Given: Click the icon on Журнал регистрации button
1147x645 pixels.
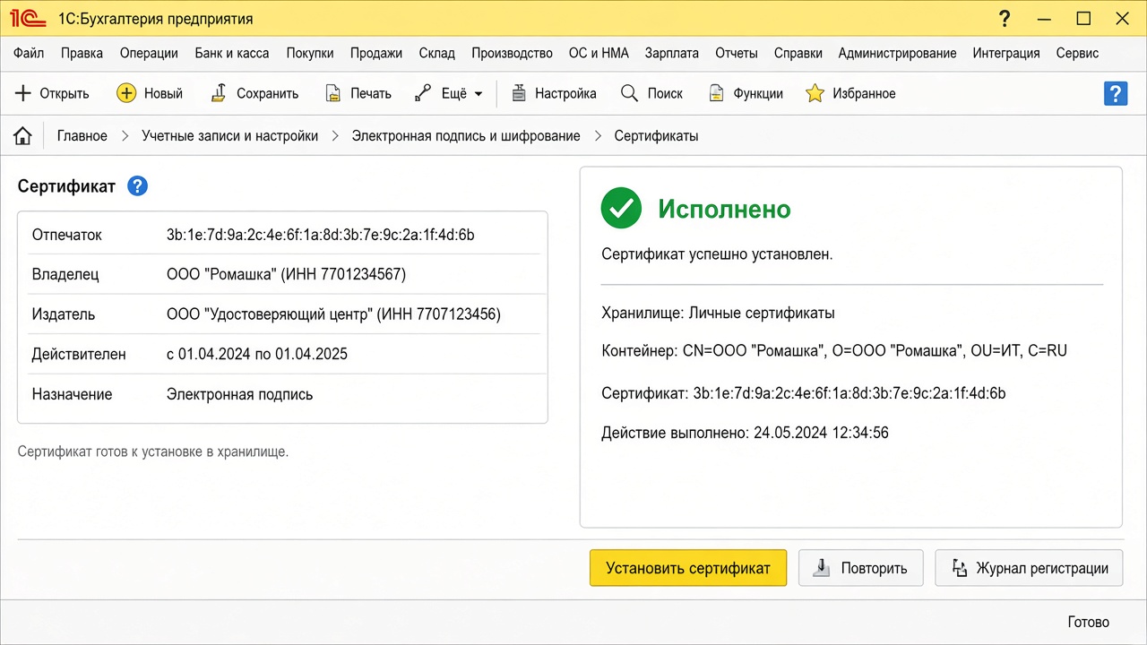Looking at the screenshot, I should 960,568.
